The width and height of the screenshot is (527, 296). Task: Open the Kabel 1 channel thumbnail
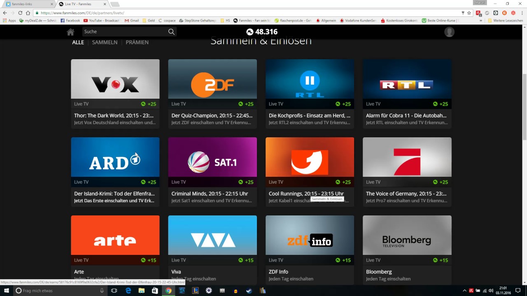tap(310, 157)
